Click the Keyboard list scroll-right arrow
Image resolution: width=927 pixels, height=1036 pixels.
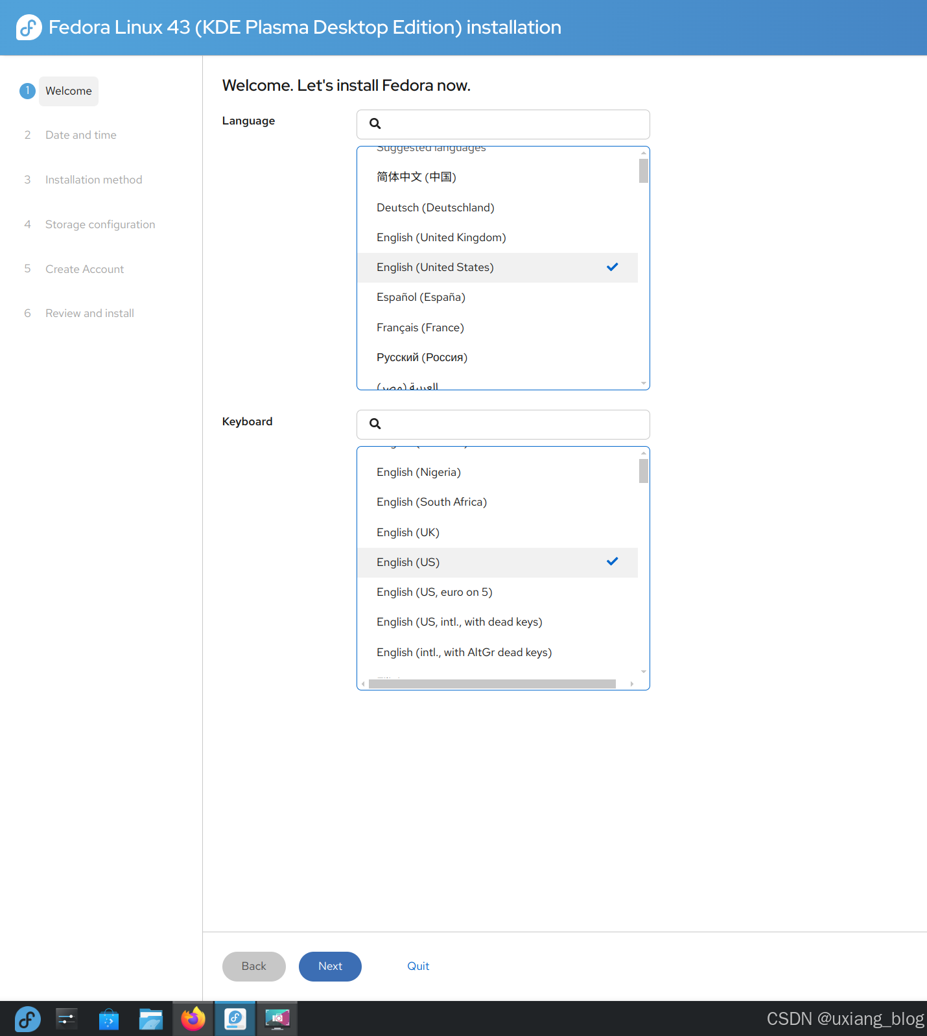(x=632, y=684)
